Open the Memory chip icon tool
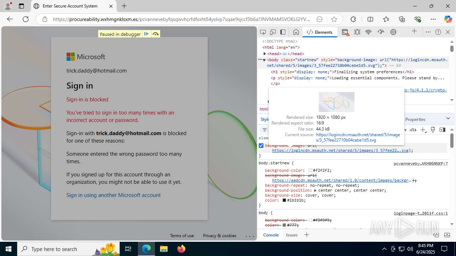Screen dimensions: 456x256 393,32
